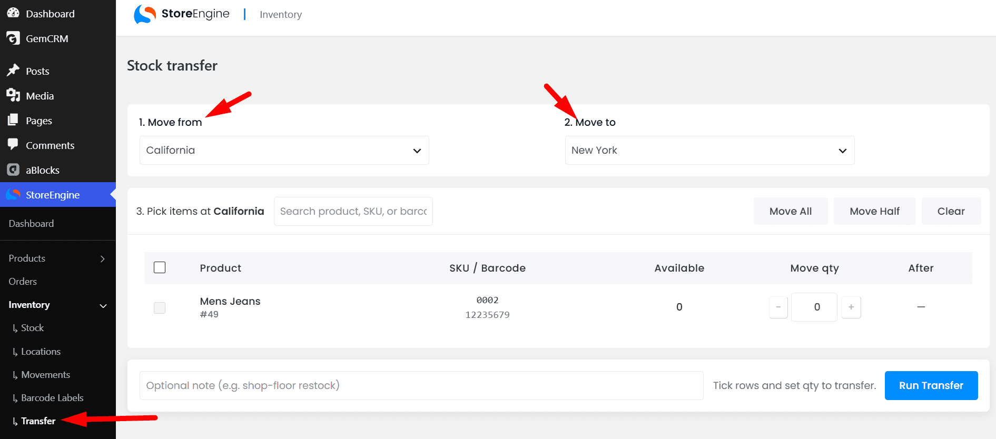Open Inventory Stock page
The height and width of the screenshot is (439, 996).
point(32,328)
